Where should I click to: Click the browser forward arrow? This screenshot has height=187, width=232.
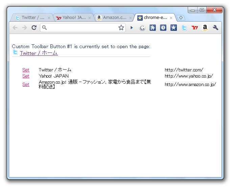[24, 27]
